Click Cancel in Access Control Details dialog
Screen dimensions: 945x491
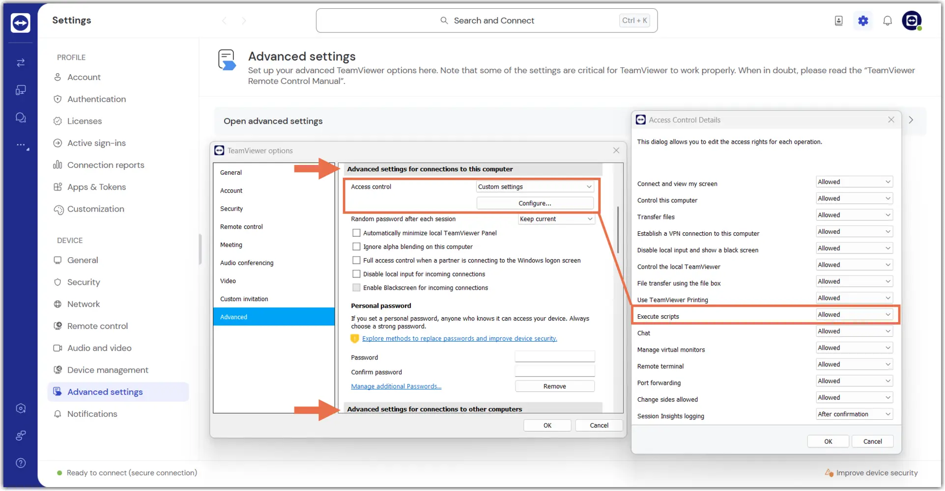(x=873, y=442)
